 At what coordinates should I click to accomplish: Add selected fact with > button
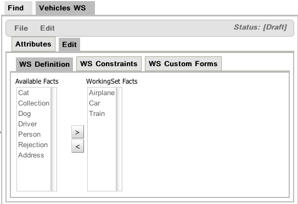click(77, 132)
